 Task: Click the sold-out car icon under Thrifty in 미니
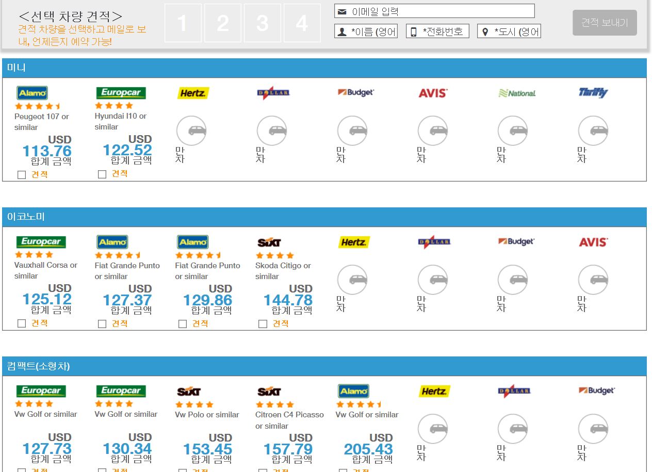point(593,131)
